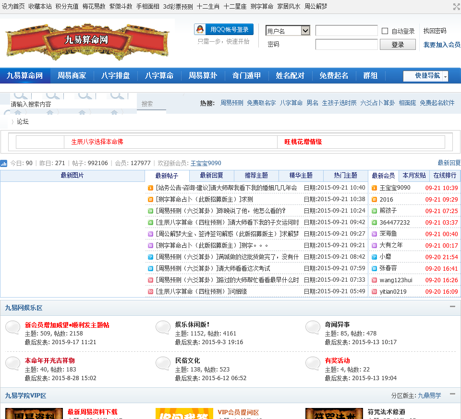Open the 最新回复 link beside the stats bar

[x=449, y=163]
